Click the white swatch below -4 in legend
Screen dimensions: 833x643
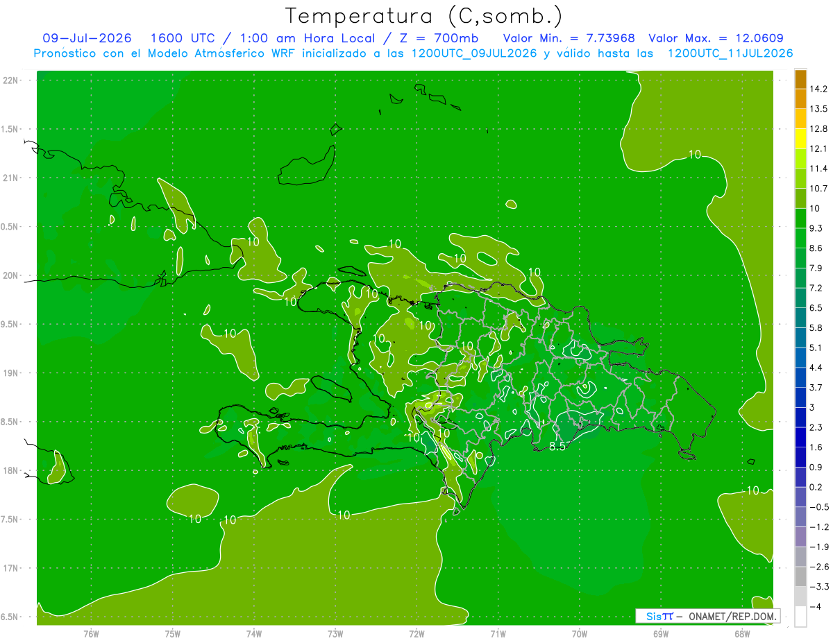800,617
